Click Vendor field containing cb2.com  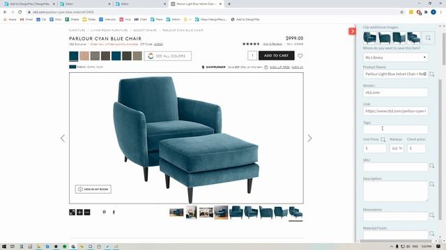tap(395, 92)
